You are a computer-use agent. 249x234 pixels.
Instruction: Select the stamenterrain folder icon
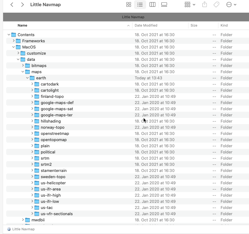pyautogui.click(x=37, y=171)
